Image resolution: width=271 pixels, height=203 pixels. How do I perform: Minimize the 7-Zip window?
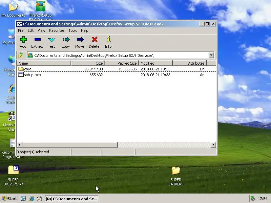pyautogui.click(x=201, y=24)
